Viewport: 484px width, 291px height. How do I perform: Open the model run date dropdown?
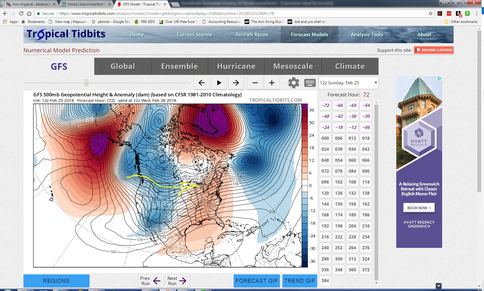[348, 83]
